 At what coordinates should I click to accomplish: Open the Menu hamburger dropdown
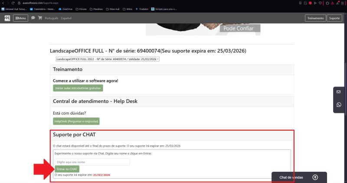coord(20,18)
